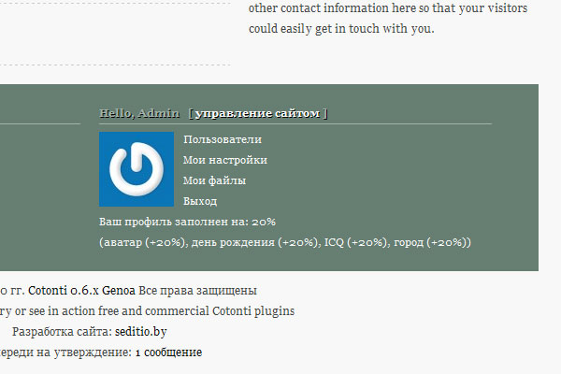Click the Все права защищены footer text
Image resolution: width=561 pixels, height=374 pixels.
197,291
